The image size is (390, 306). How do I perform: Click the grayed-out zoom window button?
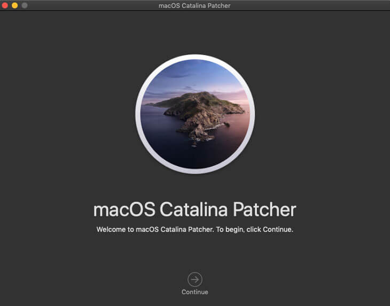25,5
